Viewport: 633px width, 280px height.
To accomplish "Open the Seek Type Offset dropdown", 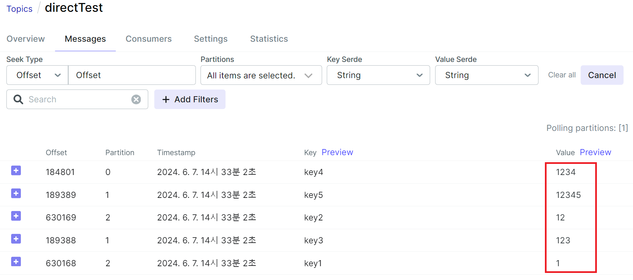I will pos(37,75).
